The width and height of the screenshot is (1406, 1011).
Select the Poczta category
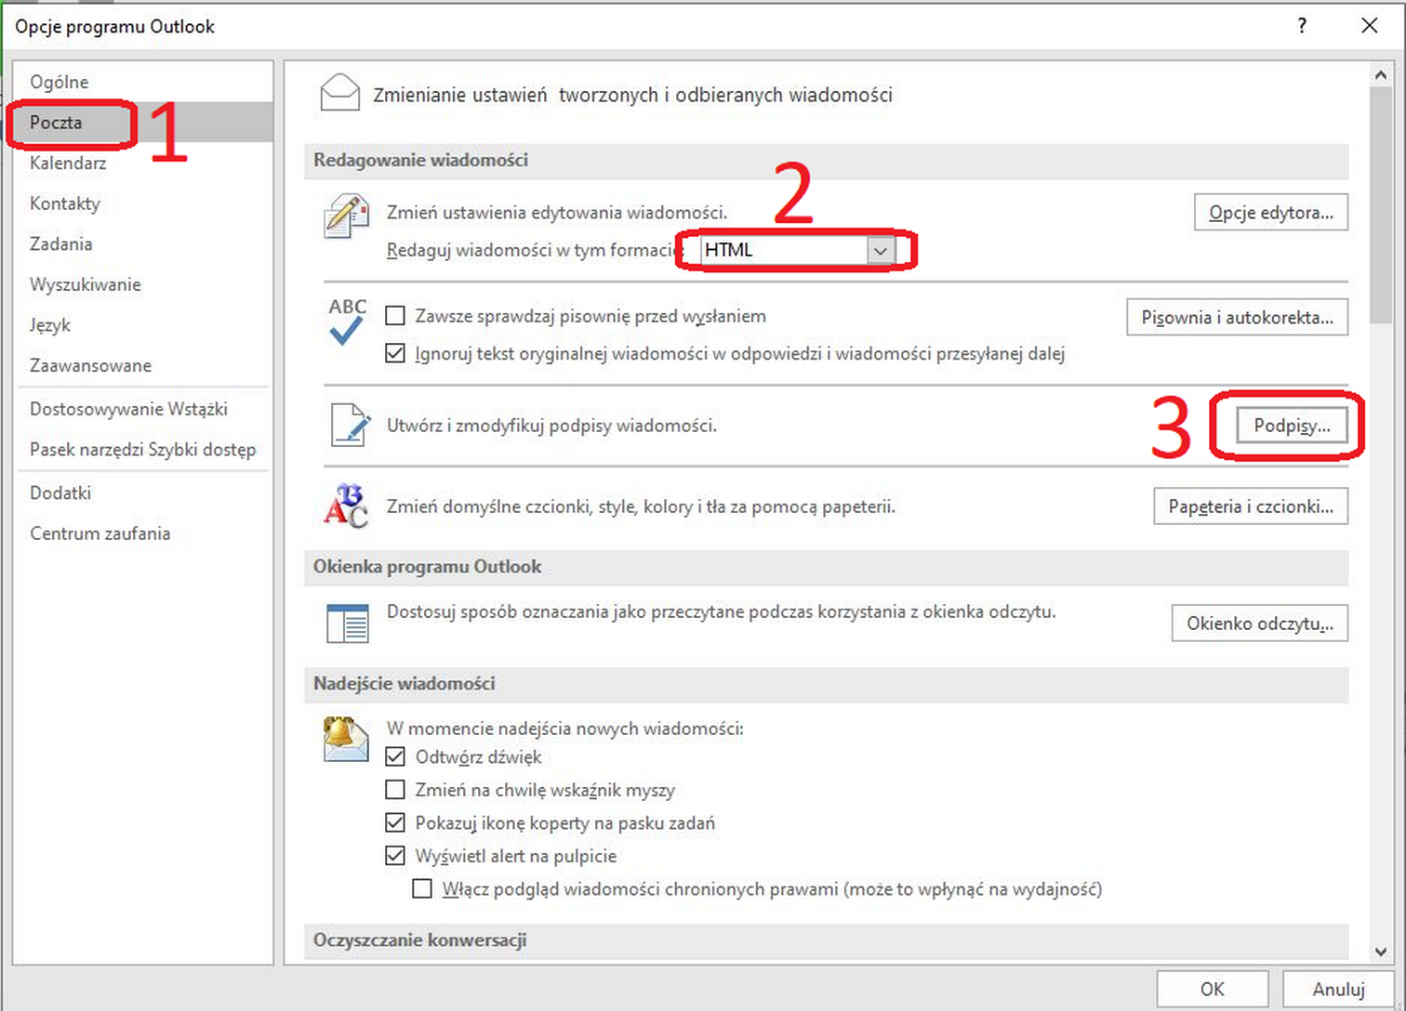click(142, 122)
